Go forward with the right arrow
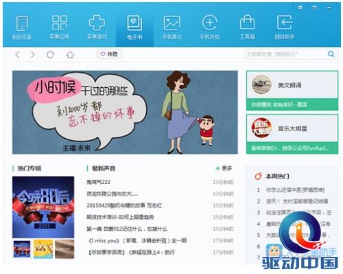 tap(33, 55)
